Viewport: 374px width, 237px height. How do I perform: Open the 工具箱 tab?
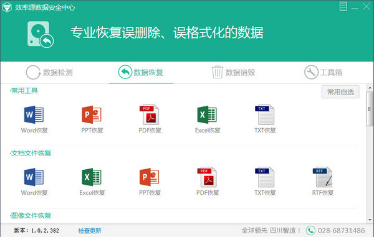[x=323, y=72]
